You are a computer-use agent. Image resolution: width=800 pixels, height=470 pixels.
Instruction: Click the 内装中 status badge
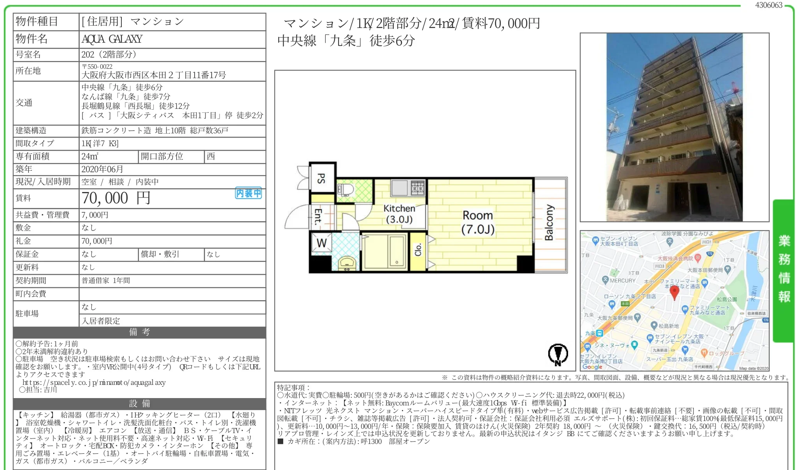point(248,193)
